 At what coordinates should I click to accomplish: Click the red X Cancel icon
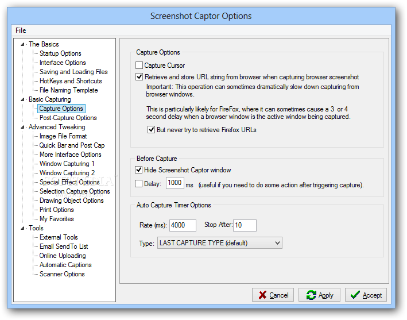coord(262,295)
